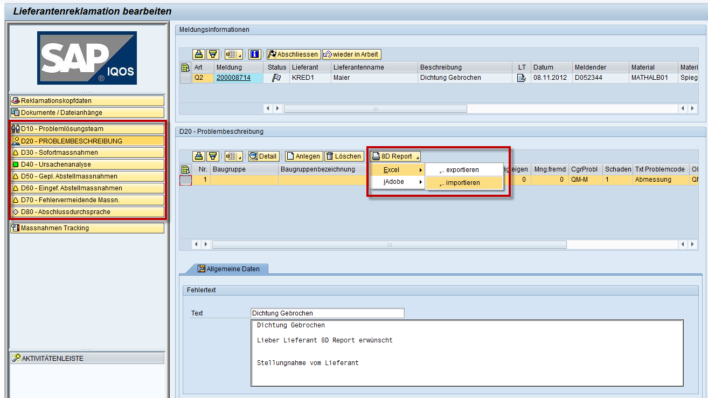Click the SAP IQOS logo image
Image resolution: width=708 pixels, height=398 pixels.
pyautogui.click(x=87, y=58)
